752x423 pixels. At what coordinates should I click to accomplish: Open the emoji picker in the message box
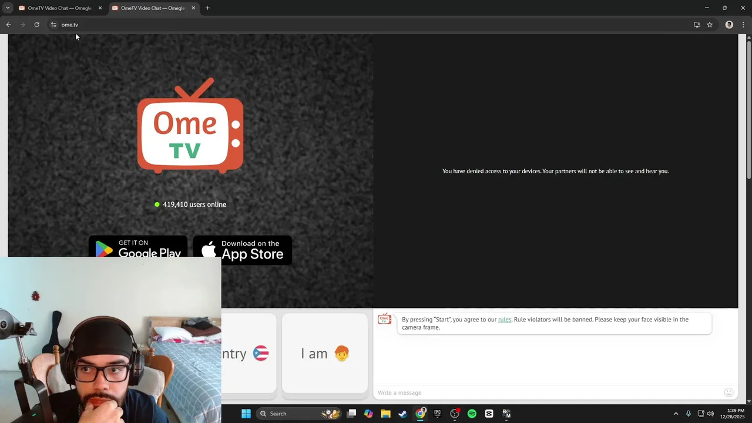pos(728,392)
